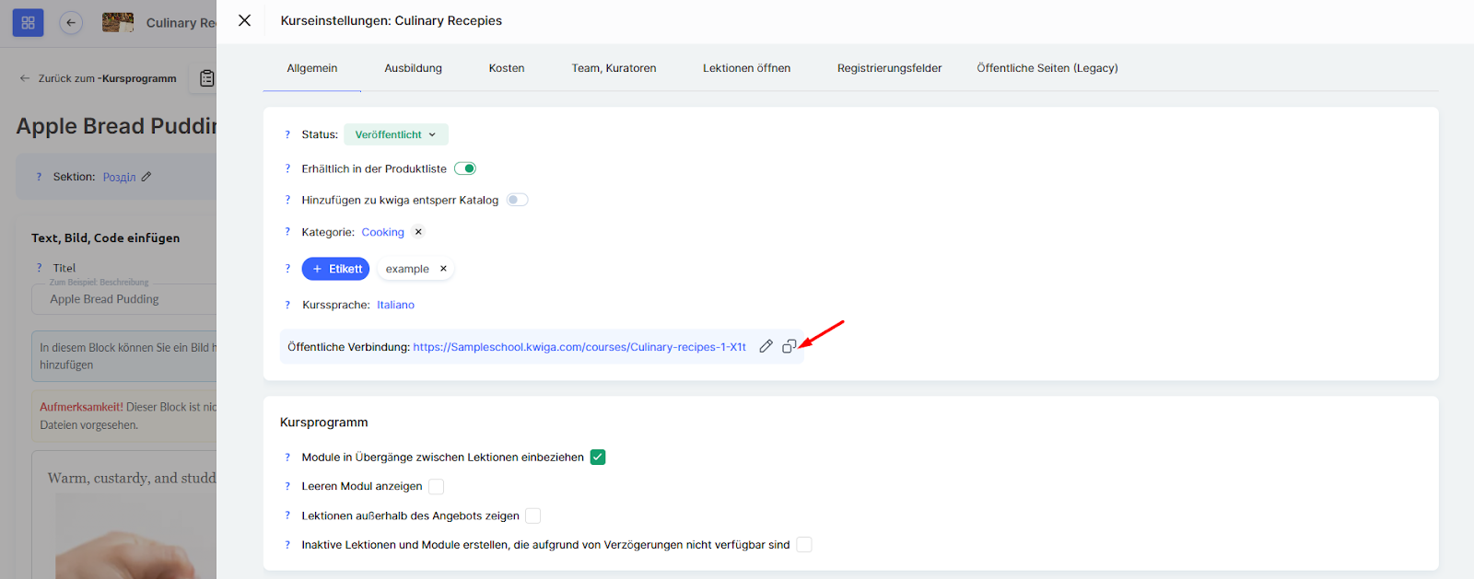Add a new Etikett tag

(335, 269)
